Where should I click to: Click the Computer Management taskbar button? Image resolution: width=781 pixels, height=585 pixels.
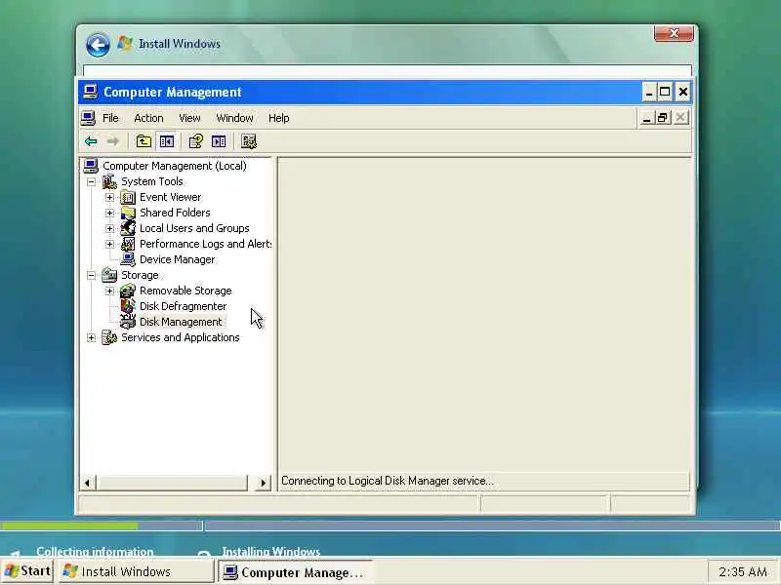[x=294, y=572]
